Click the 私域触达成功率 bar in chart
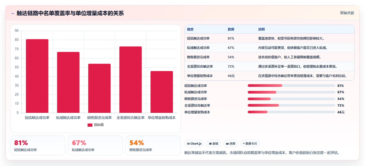This screenshot has width=365, height=166. click(68, 82)
